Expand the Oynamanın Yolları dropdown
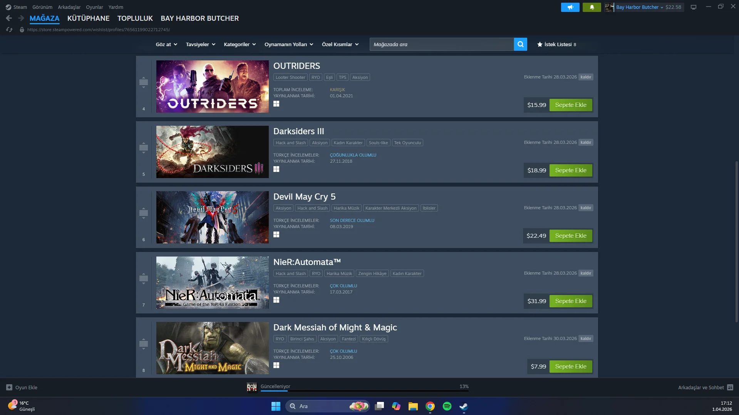The width and height of the screenshot is (739, 415). tap(289, 44)
